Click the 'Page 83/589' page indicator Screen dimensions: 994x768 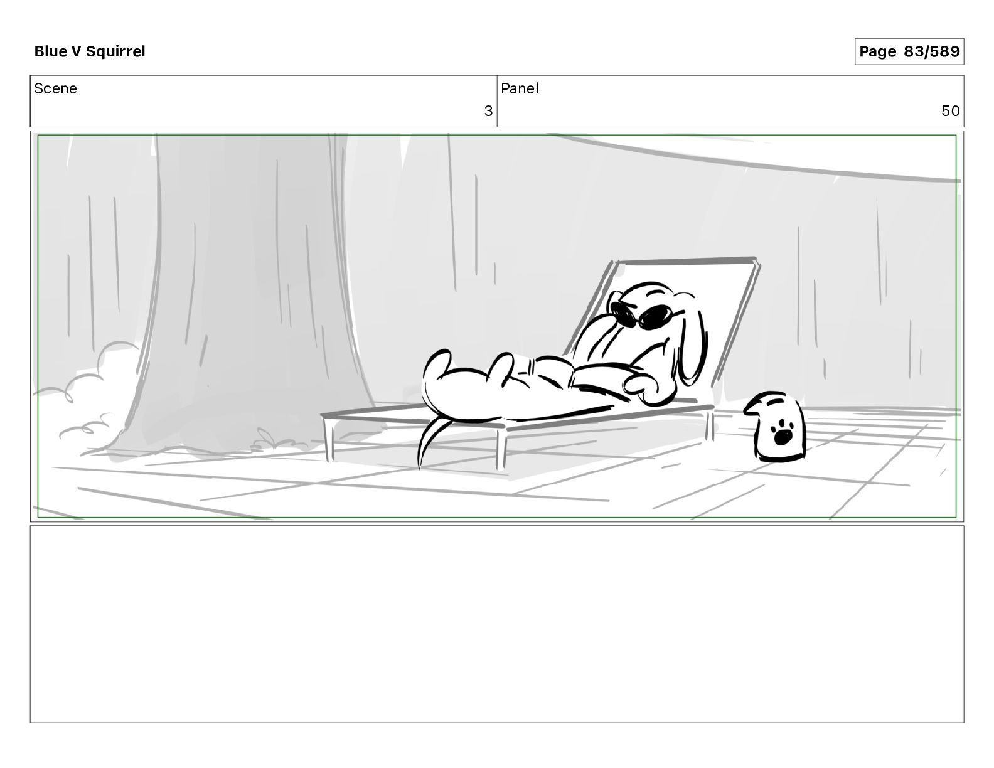tap(909, 51)
